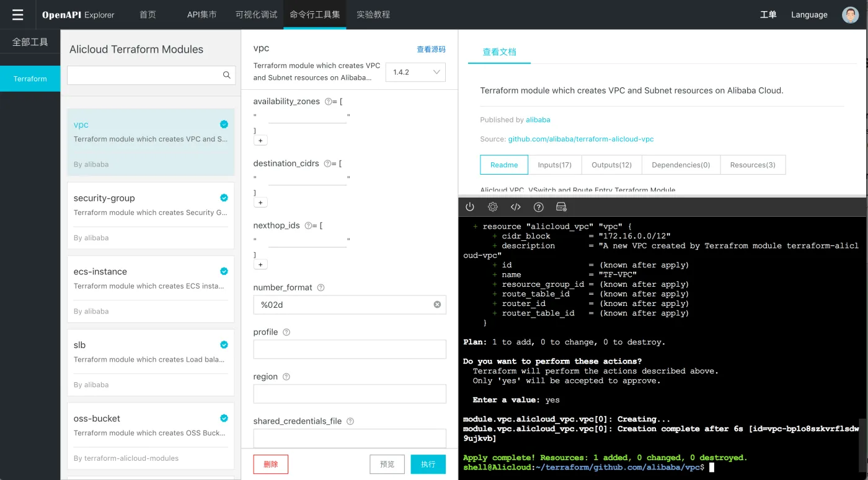Select the security-group module card

(151, 216)
